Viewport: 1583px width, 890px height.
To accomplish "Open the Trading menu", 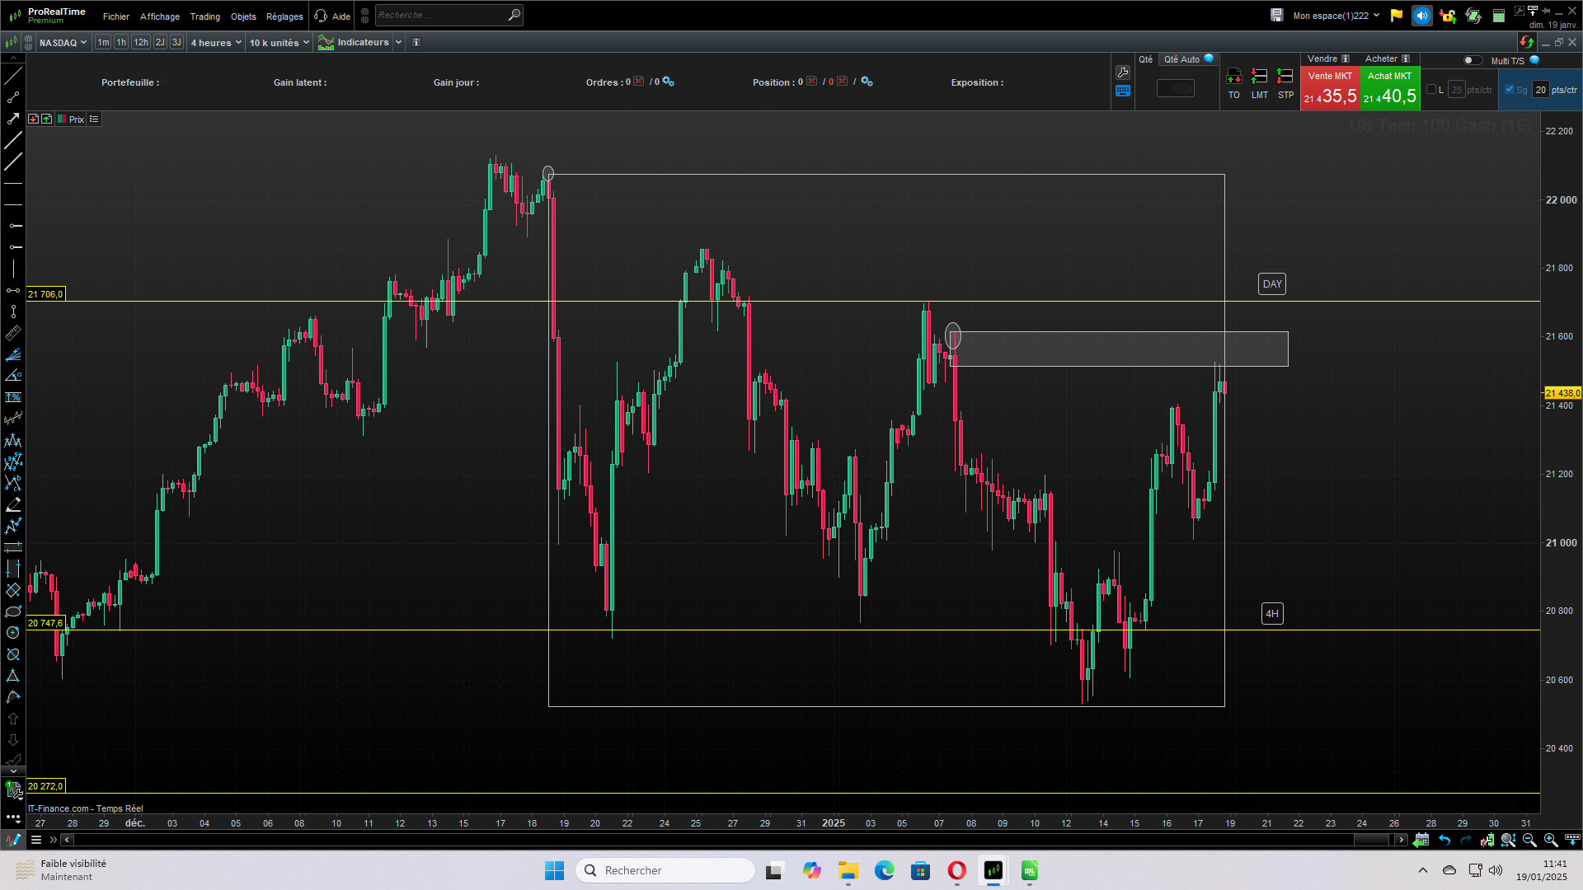I will point(204,16).
